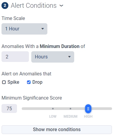Click the significance score value field
Image resolution: width=115 pixels, height=135 pixels.
point(9,108)
